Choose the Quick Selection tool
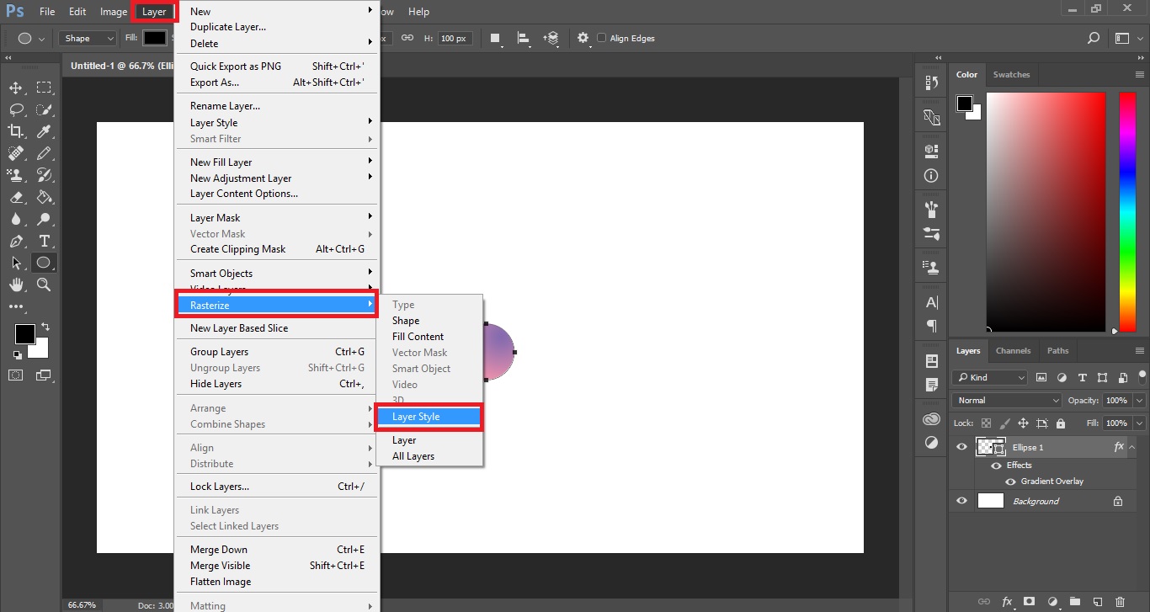 coord(44,109)
